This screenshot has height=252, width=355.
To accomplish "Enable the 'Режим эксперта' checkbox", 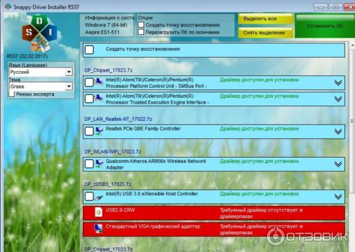I will (11, 94).
